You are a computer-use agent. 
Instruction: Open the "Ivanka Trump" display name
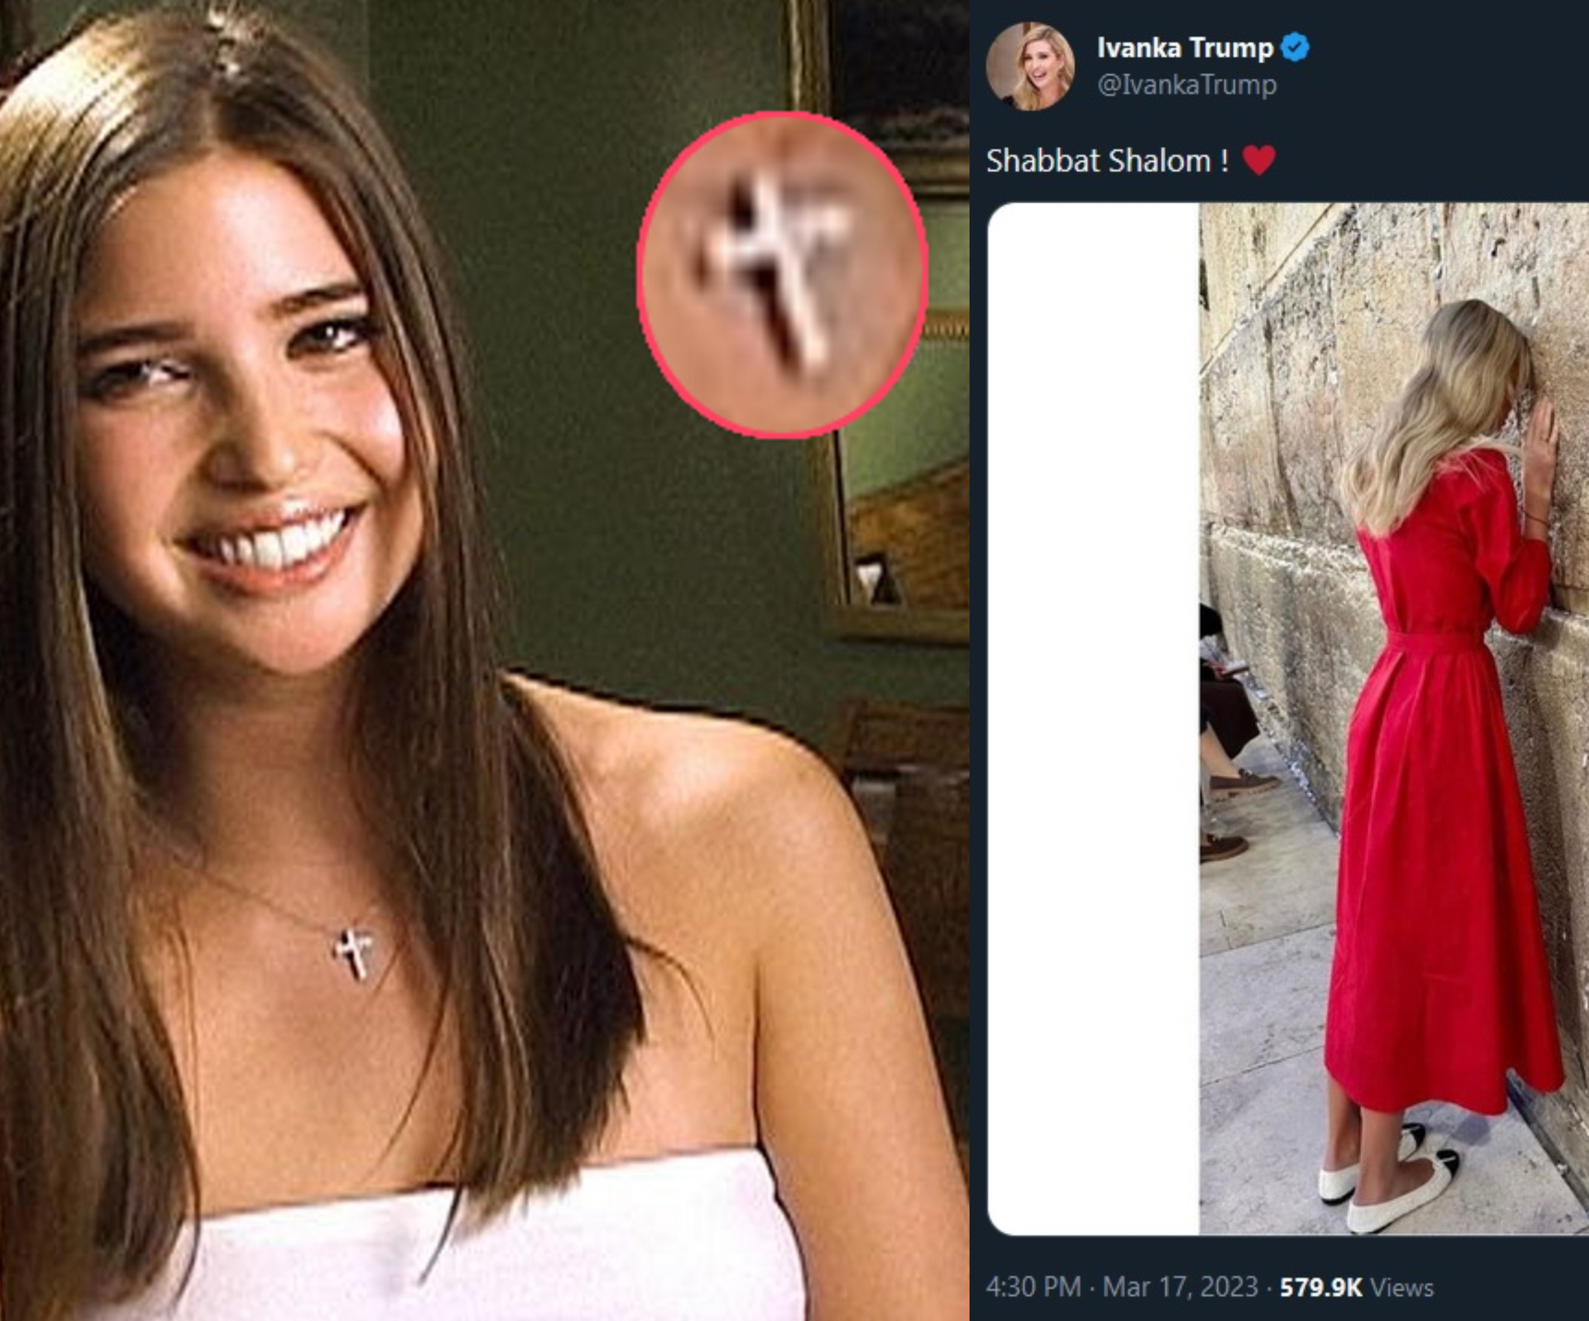(x=1185, y=48)
